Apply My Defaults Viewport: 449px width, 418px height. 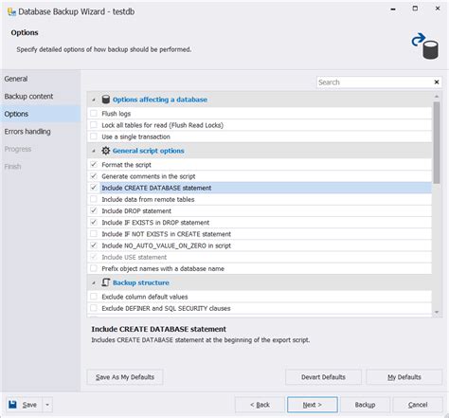click(404, 377)
